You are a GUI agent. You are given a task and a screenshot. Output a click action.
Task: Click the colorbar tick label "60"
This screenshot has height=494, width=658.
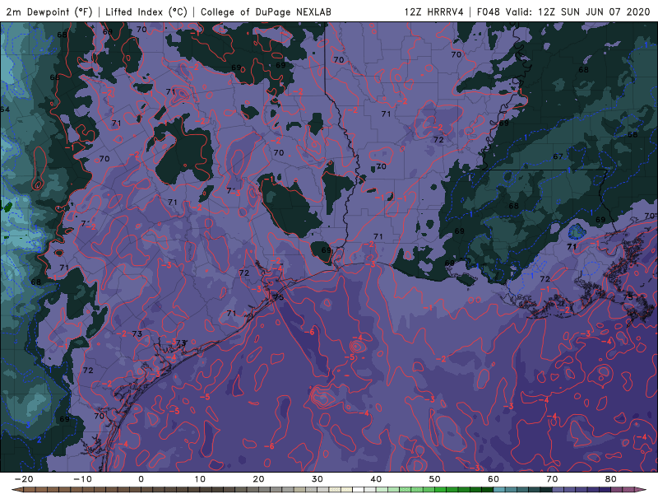(493, 479)
